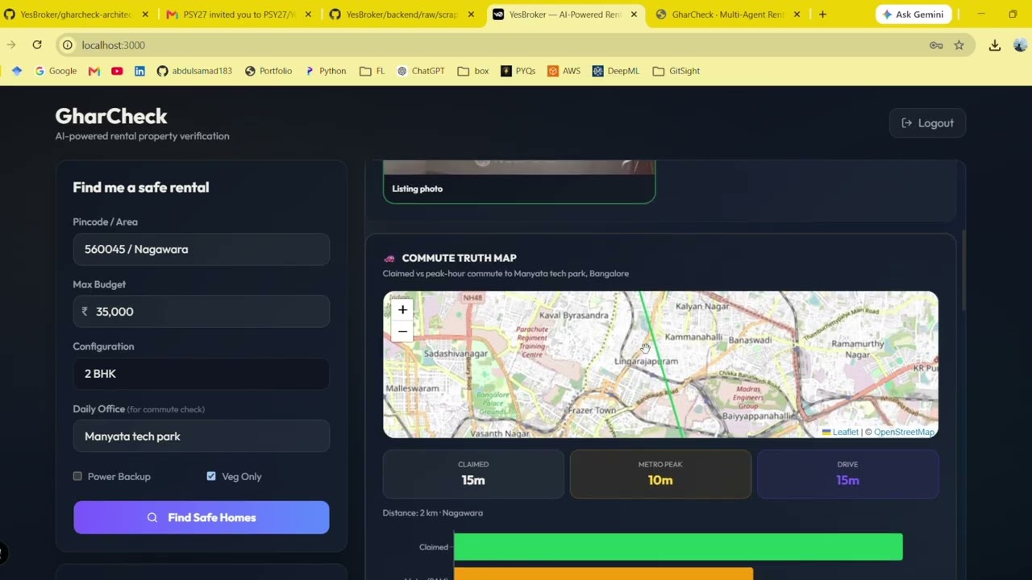
Task: Click the Drive 15m commute card
Action: pyautogui.click(x=847, y=474)
